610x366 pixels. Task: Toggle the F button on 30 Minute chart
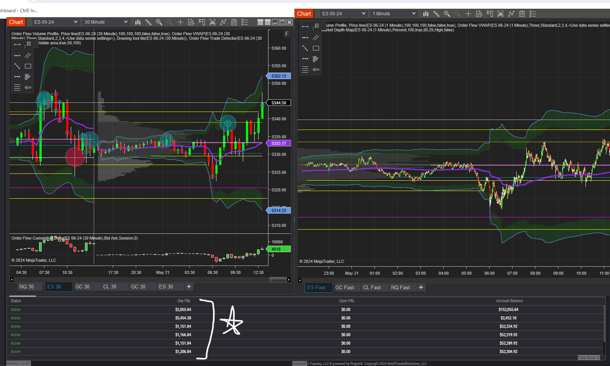tap(287, 34)
